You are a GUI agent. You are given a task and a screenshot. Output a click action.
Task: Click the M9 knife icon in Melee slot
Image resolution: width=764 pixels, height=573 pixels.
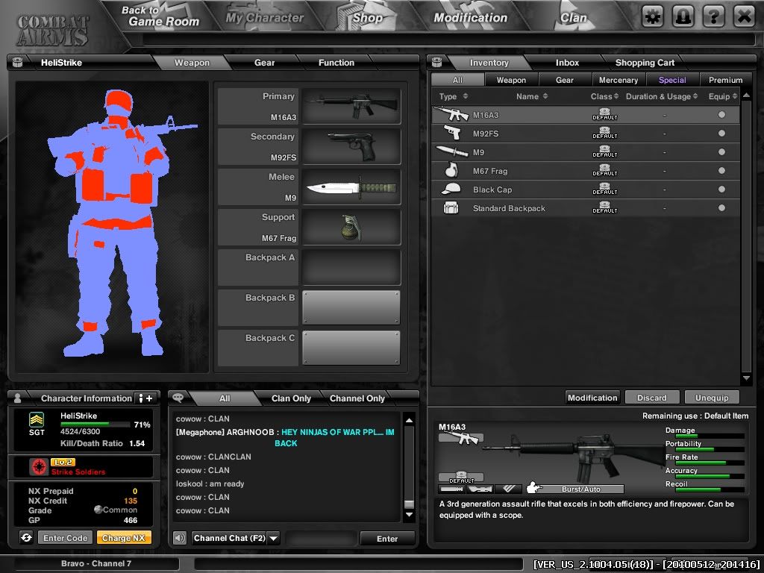(351, 187)
